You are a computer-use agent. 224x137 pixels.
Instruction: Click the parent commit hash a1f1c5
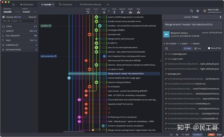[x=212, y=33]
